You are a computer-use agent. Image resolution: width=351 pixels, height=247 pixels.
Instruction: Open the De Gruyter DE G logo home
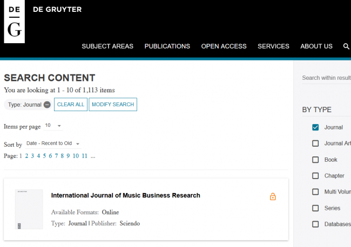tap(15, 22)
